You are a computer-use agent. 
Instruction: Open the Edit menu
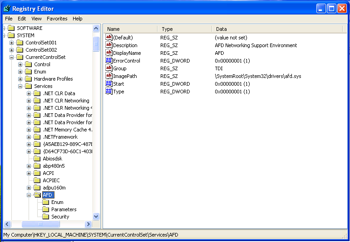pyautogui.click(x=22, y=19)
